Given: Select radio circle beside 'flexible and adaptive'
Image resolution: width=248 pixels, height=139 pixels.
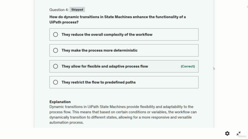Looking at the screenshot, I should [55, 66].
